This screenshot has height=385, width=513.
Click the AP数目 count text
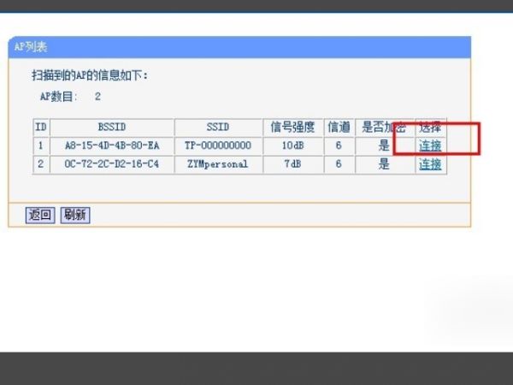tap(70, 97)
